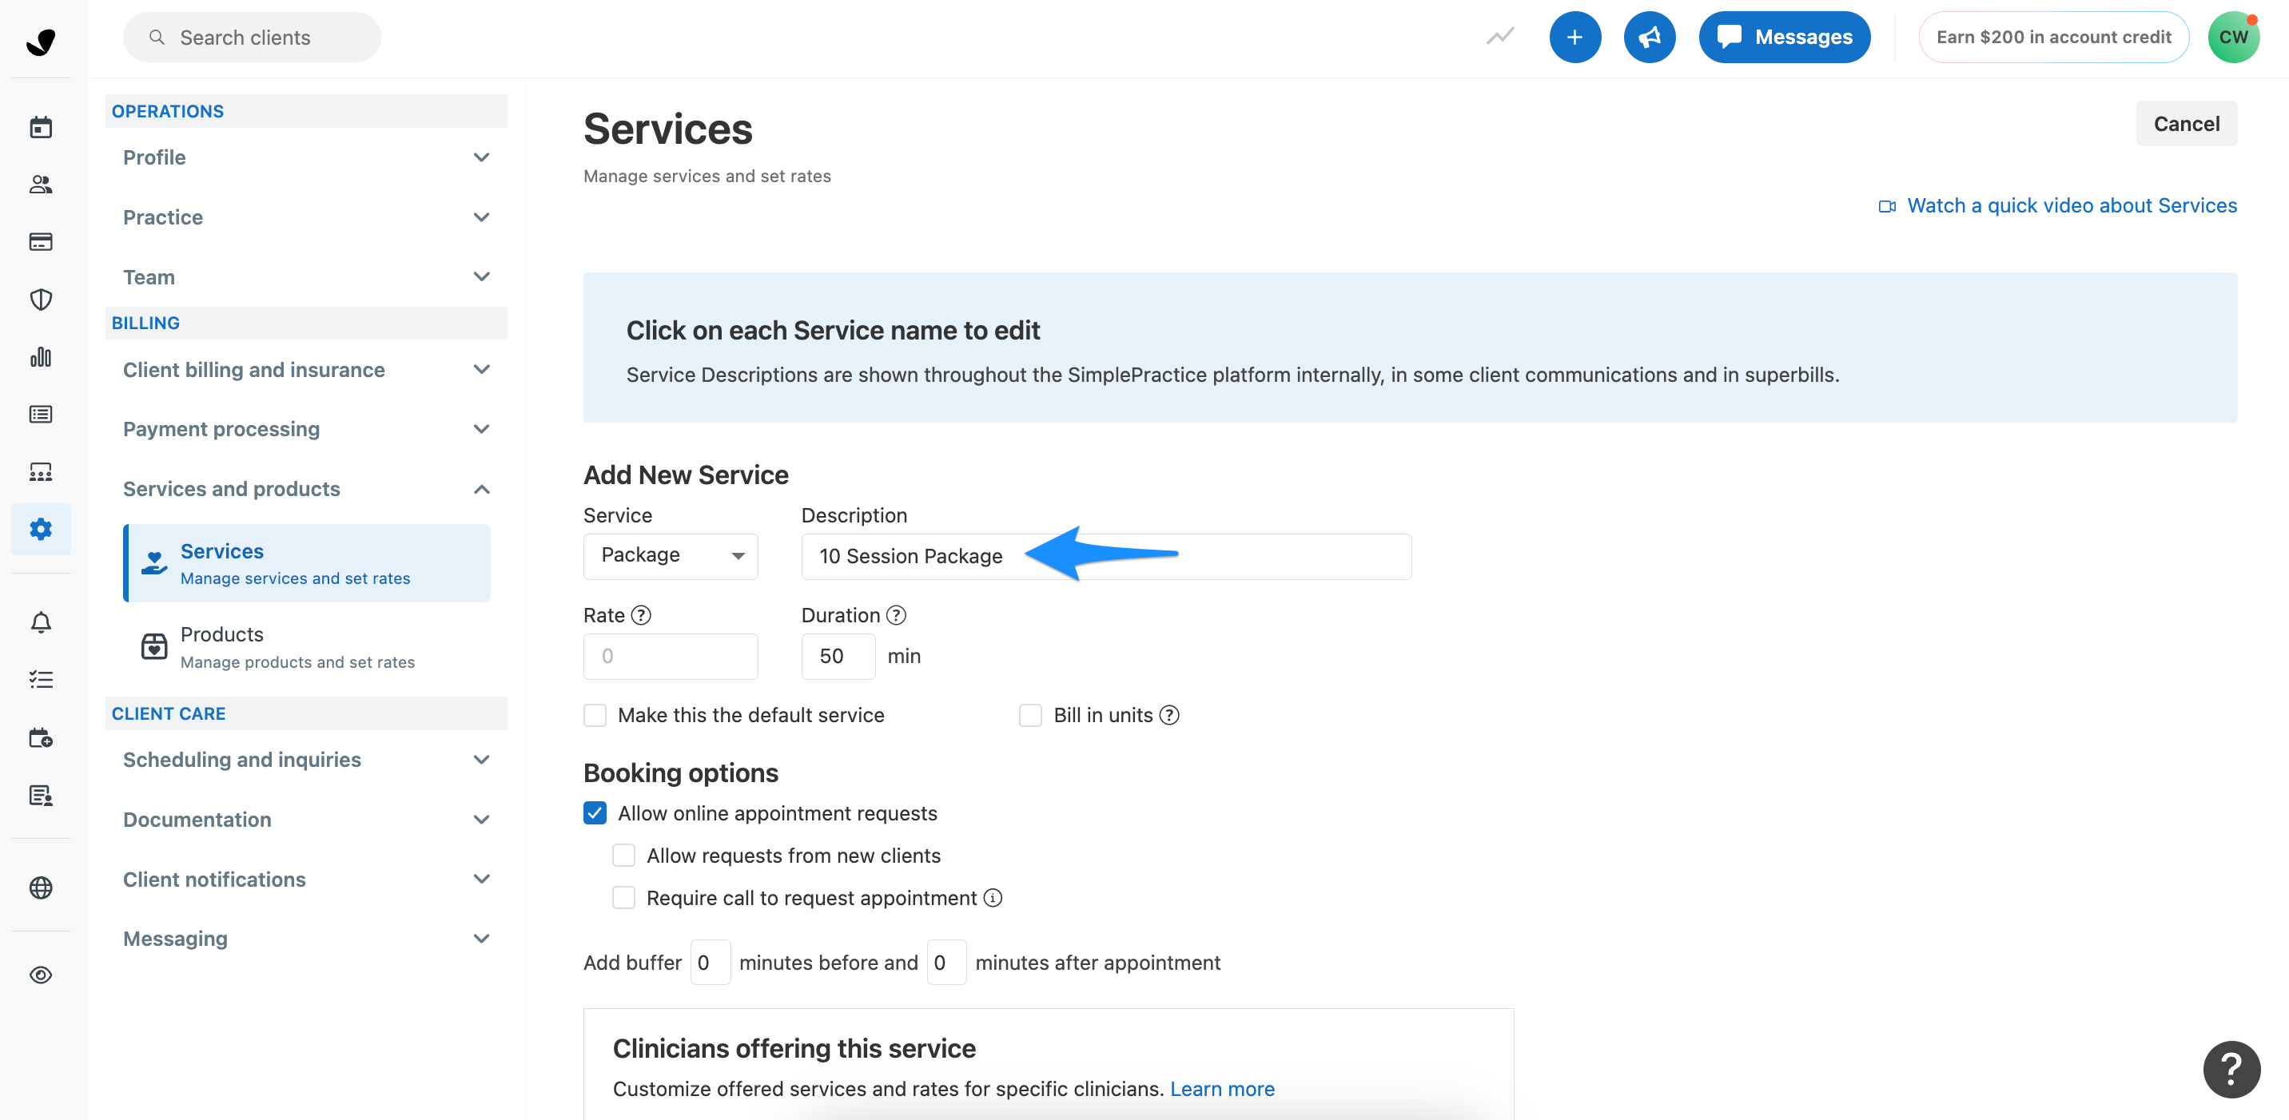Expand the Documentation section
Image resolution: width=2289 pixels, height=1120 pixels.
click(307, 819)
